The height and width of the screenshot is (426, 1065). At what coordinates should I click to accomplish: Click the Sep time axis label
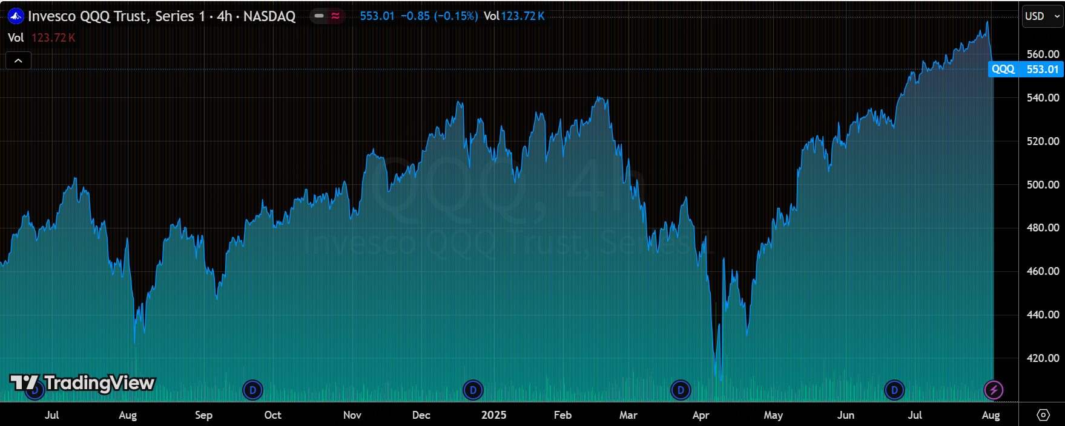coord(203,415)
